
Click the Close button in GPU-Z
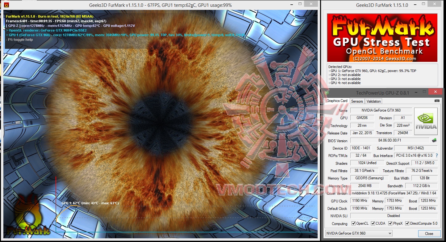(x=429, y=233)
